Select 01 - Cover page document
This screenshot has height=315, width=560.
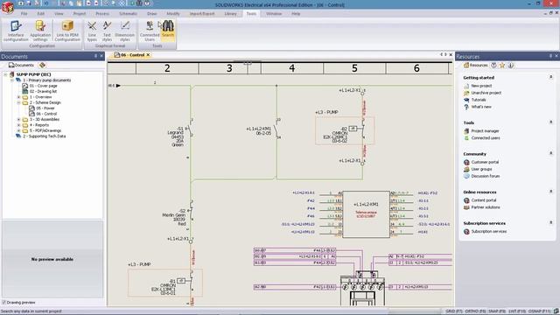43,86
